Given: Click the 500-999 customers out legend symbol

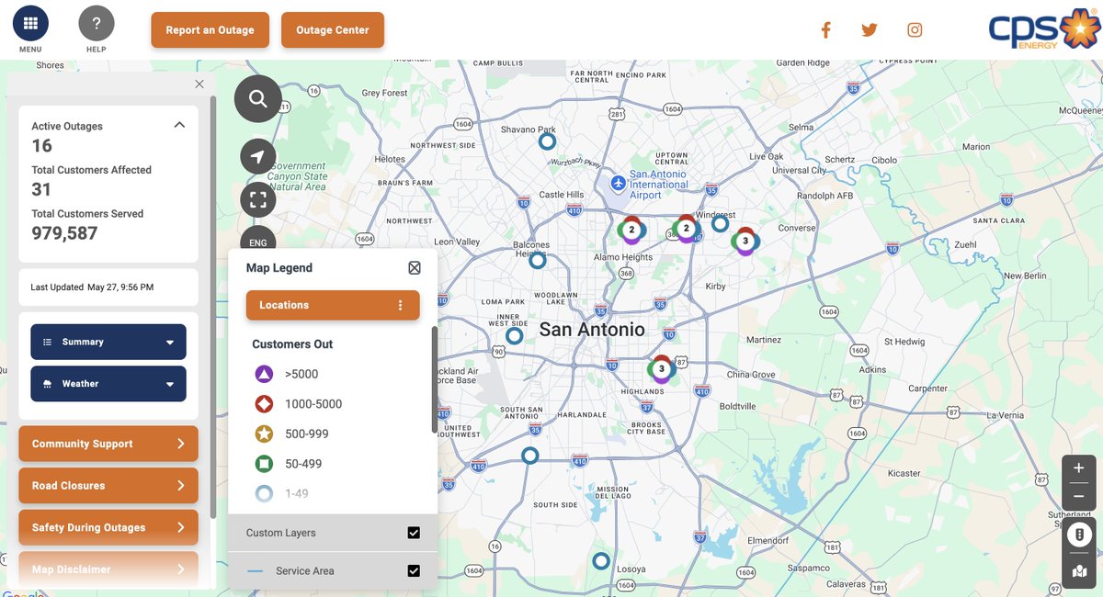Looking at the screenshot, I should point(264,434).
